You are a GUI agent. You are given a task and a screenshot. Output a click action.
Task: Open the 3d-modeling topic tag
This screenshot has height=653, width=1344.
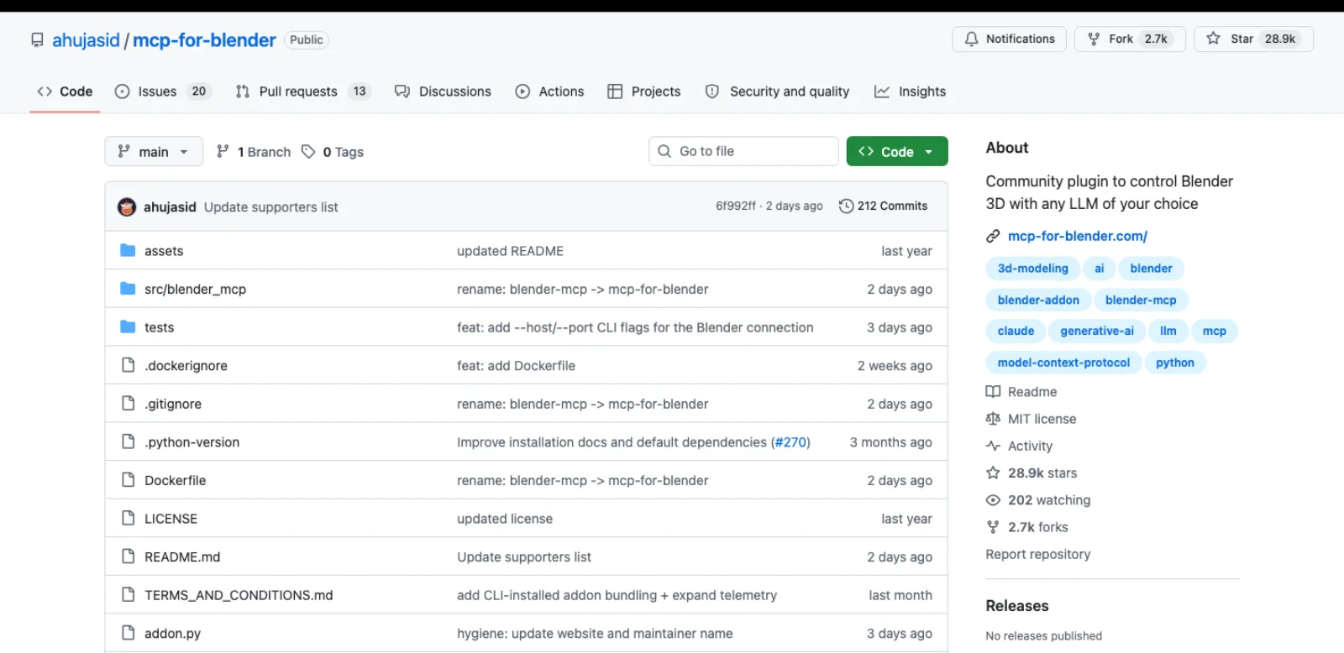(x=1032, y=269)
